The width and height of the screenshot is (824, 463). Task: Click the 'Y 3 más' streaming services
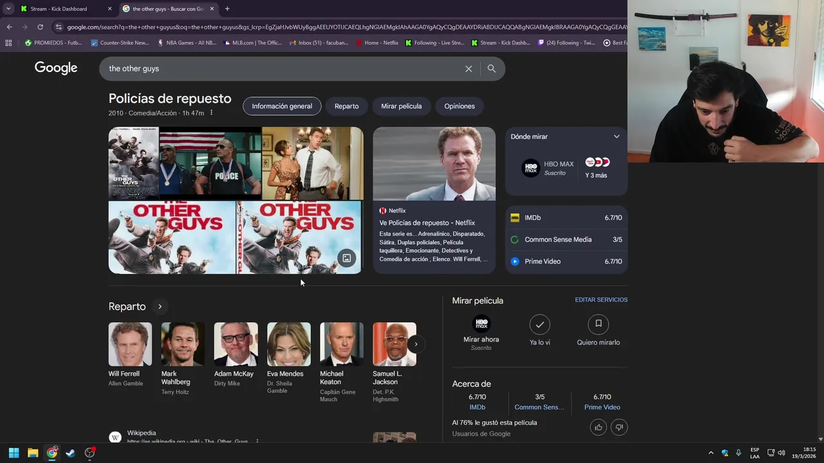pyautogui.click(x=597, y=168)
